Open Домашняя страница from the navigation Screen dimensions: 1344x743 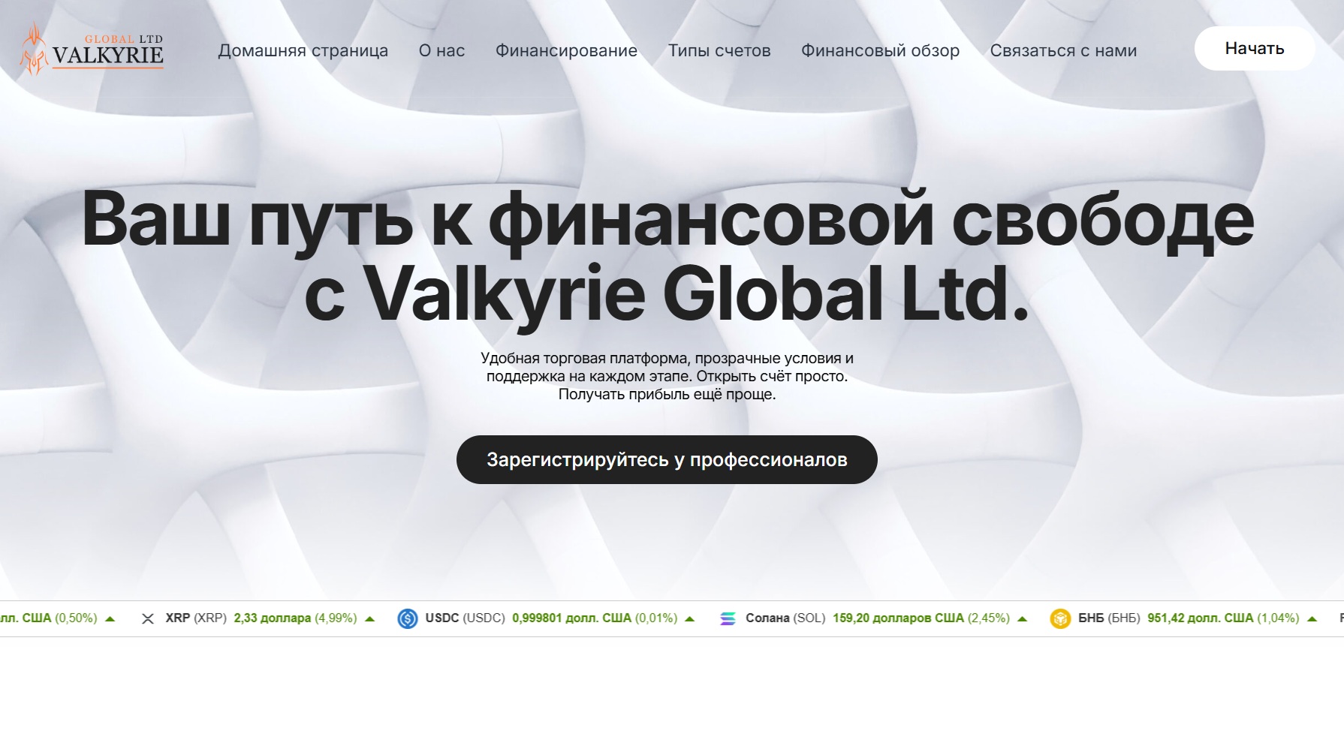303,50
